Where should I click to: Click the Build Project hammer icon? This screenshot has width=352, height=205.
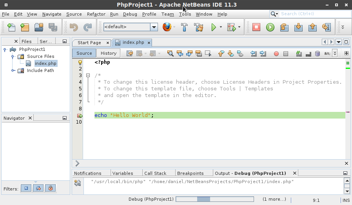(x=184, y=27)
